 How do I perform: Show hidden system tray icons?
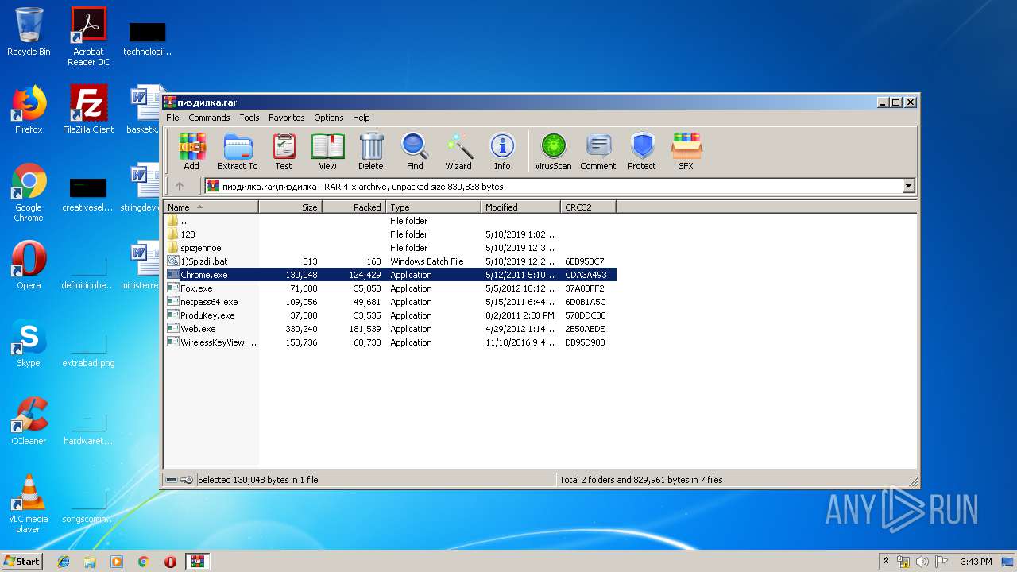tap(886, 562)
